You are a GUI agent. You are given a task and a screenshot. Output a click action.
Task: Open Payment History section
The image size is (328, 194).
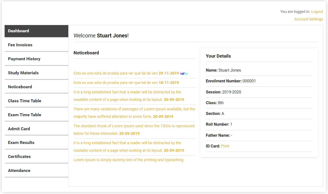(36, 59)
